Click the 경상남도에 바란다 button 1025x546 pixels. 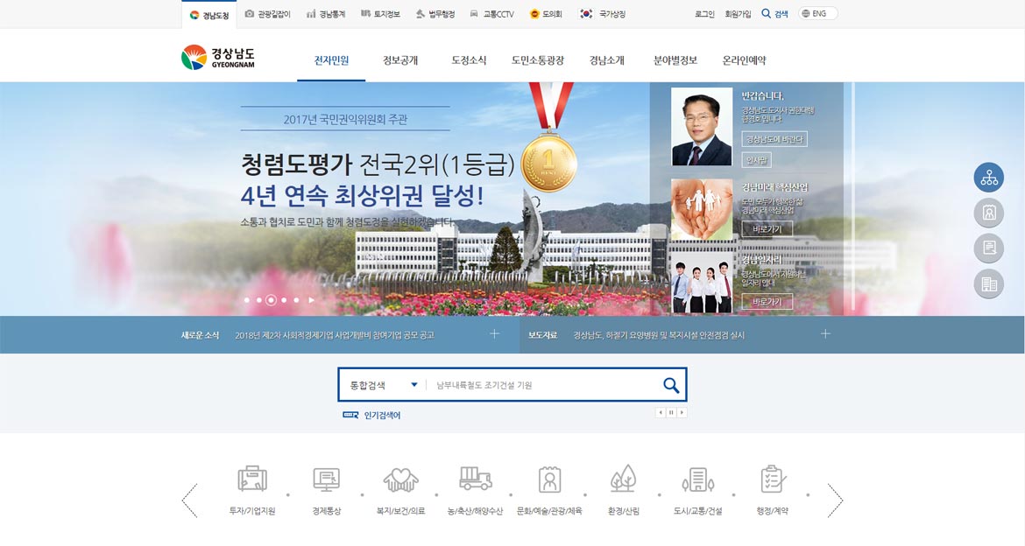click(774, 139)
